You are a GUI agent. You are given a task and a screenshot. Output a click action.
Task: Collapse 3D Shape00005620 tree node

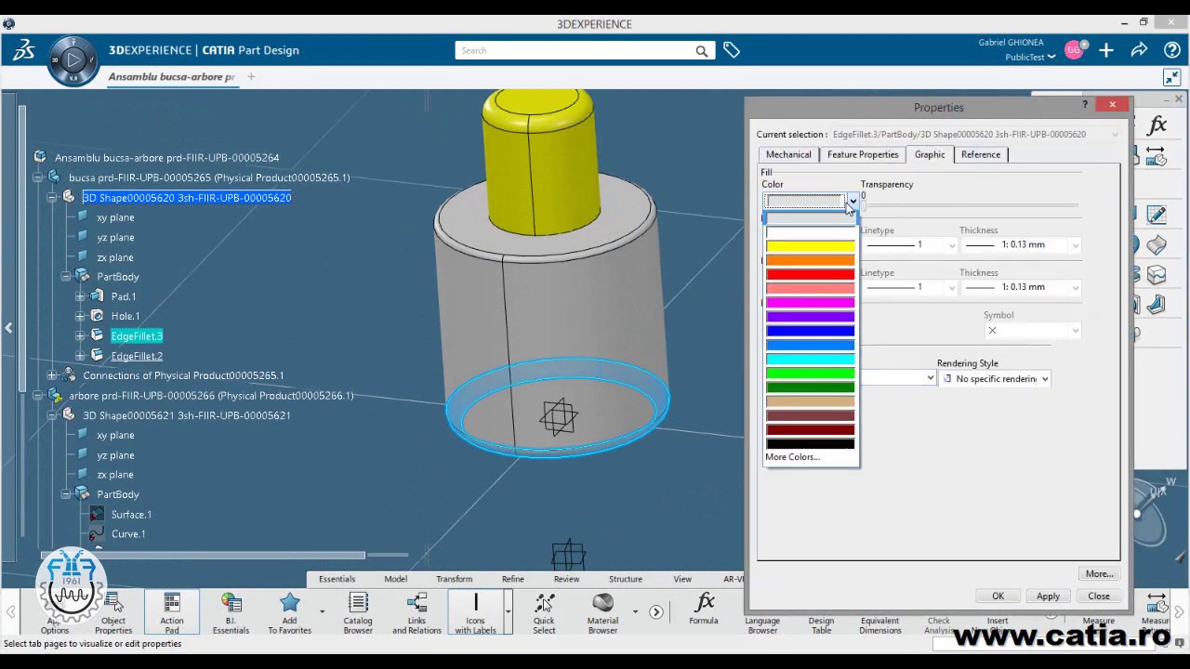[x=52, y=197]
